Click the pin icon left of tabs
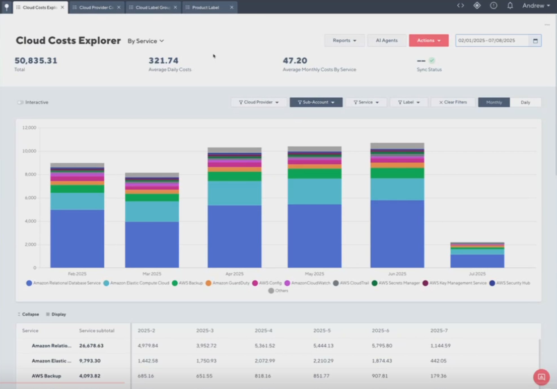 point(6,7)
